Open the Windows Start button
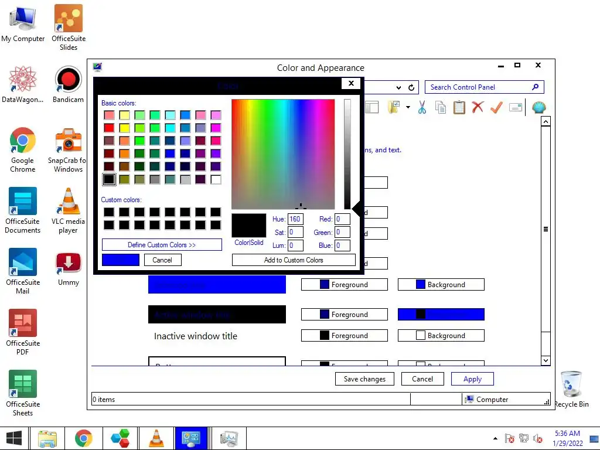The image size is (600, 450). point(14,438)
